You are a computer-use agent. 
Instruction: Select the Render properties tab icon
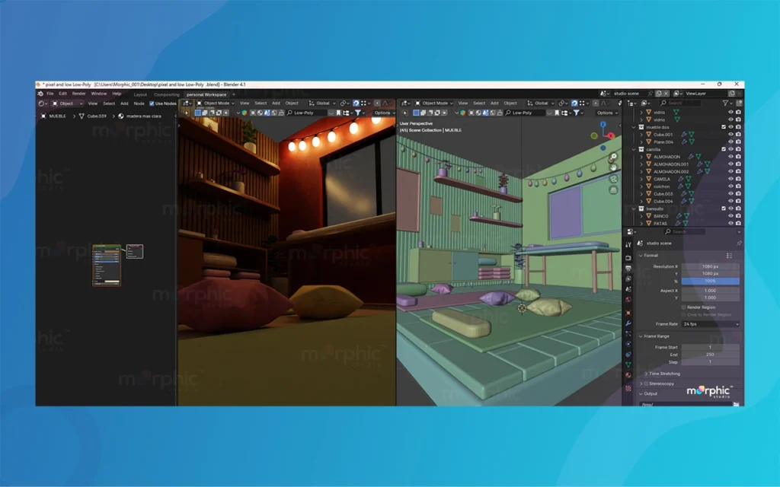coord(628,258)
